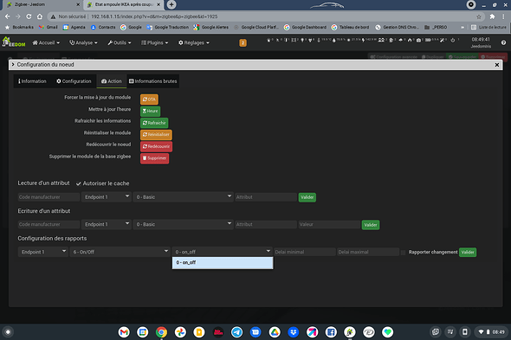Click the ChromeOS launcher circle button
The height and width of the screenshot is (340, 511).
pyautogui.click(x=8, y=332)
